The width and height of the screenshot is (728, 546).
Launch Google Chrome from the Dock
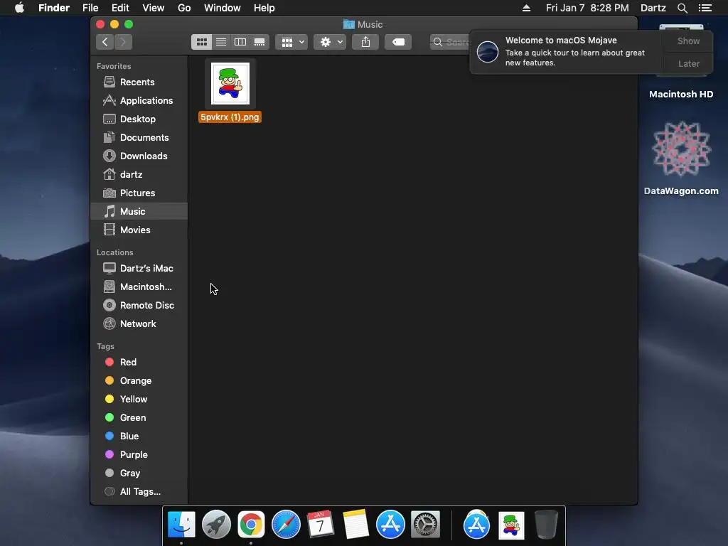pos(251,525)
